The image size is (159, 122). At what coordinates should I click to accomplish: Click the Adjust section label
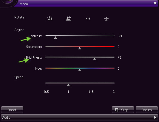19,30
